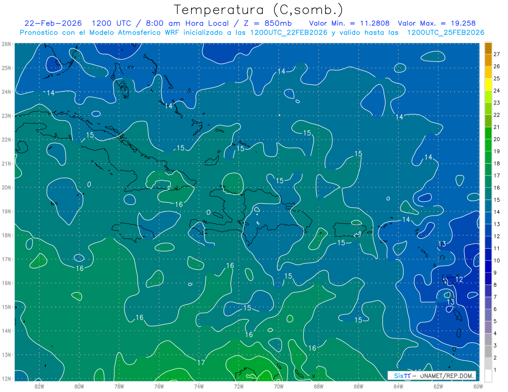This screenshot has height=392, width=508.
Task: Click the "74W" longitude axis label
Action: [199, 386]
